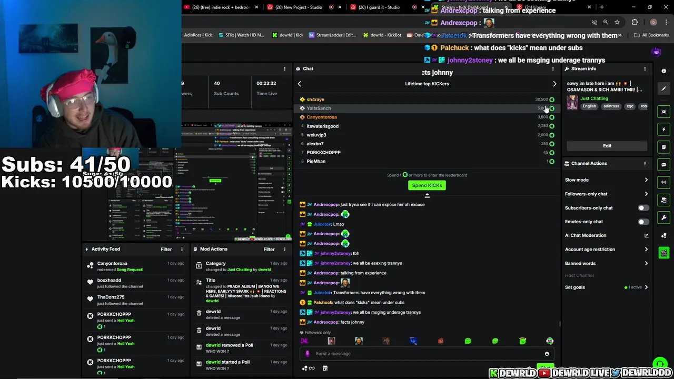Click PORKKCHOPPP in leaderboard list
The width and height of the screenshot is (674, 379).
pyautogui.click(x=323, y=153)
